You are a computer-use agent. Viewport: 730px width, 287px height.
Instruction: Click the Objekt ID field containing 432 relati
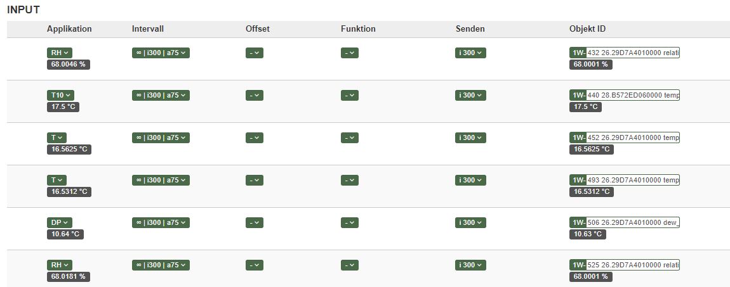click(633, 53)
